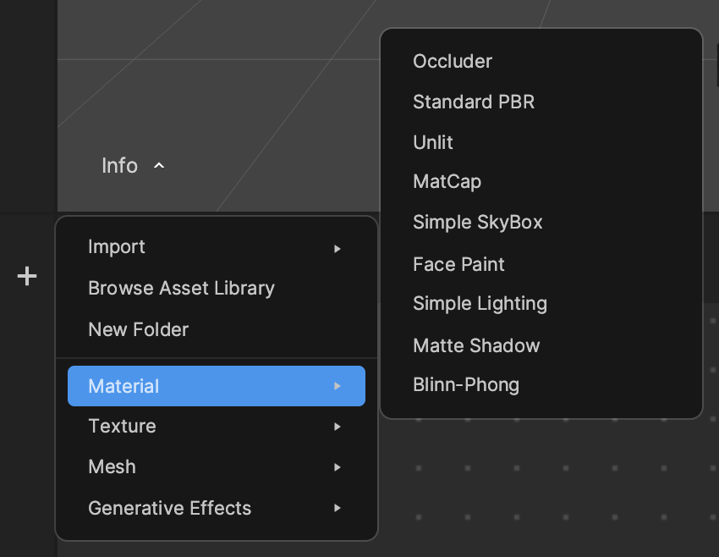Select the Matte Shadow material
The image size is (719, 557).
coord(476,345)
